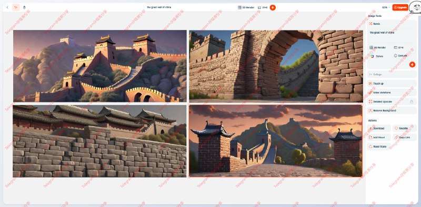The width and height of the screenshot is (421, 207).
Task: Click the Reset Scale button
Action: [378, 147]
